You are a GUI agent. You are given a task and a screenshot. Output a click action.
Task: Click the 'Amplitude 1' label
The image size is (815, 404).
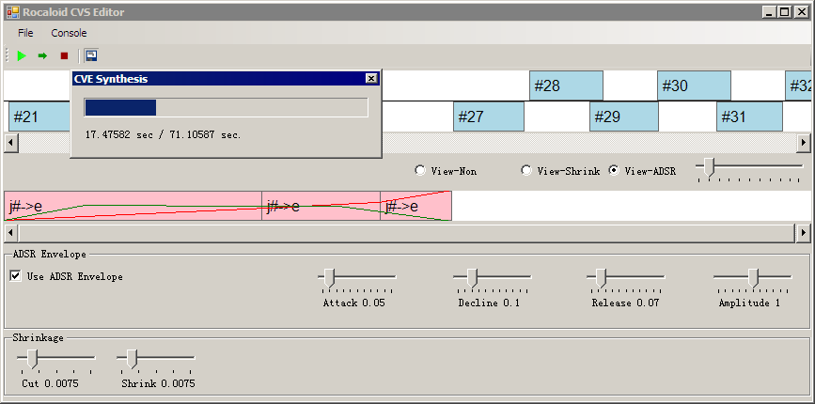coord(749,303)
